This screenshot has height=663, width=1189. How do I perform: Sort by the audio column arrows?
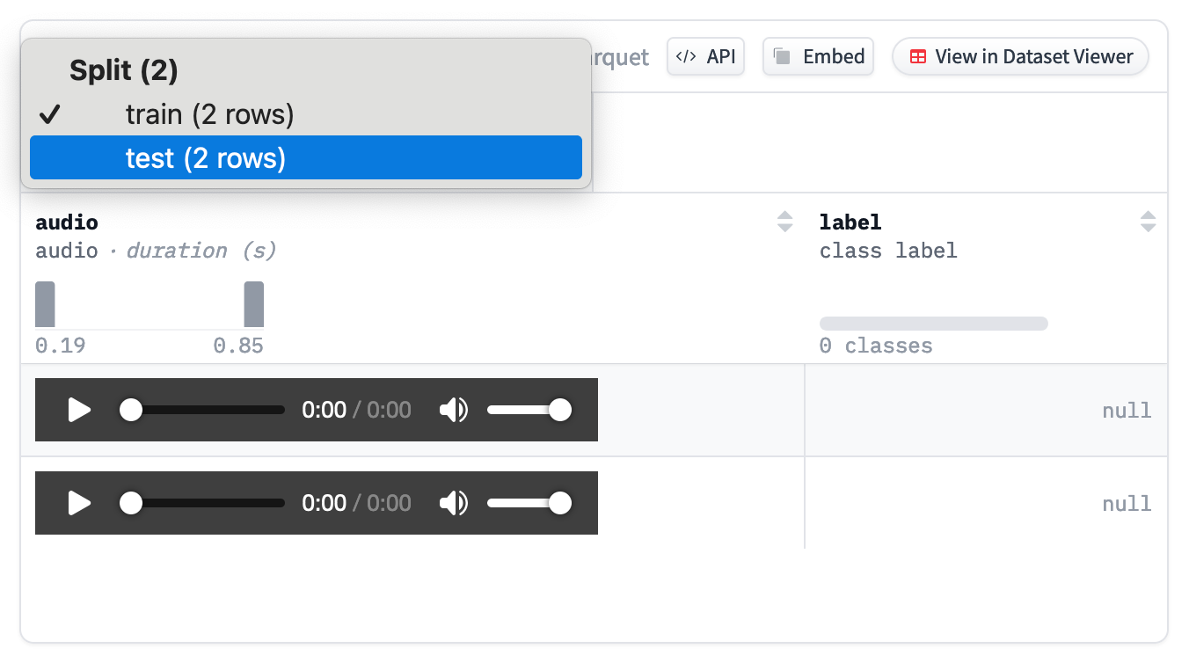[785, 222]
